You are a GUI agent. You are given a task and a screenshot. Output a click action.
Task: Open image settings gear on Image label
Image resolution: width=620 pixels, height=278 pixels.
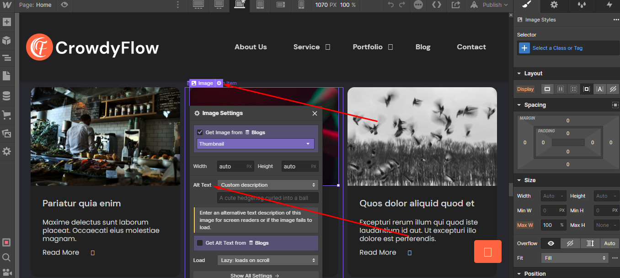219,83
